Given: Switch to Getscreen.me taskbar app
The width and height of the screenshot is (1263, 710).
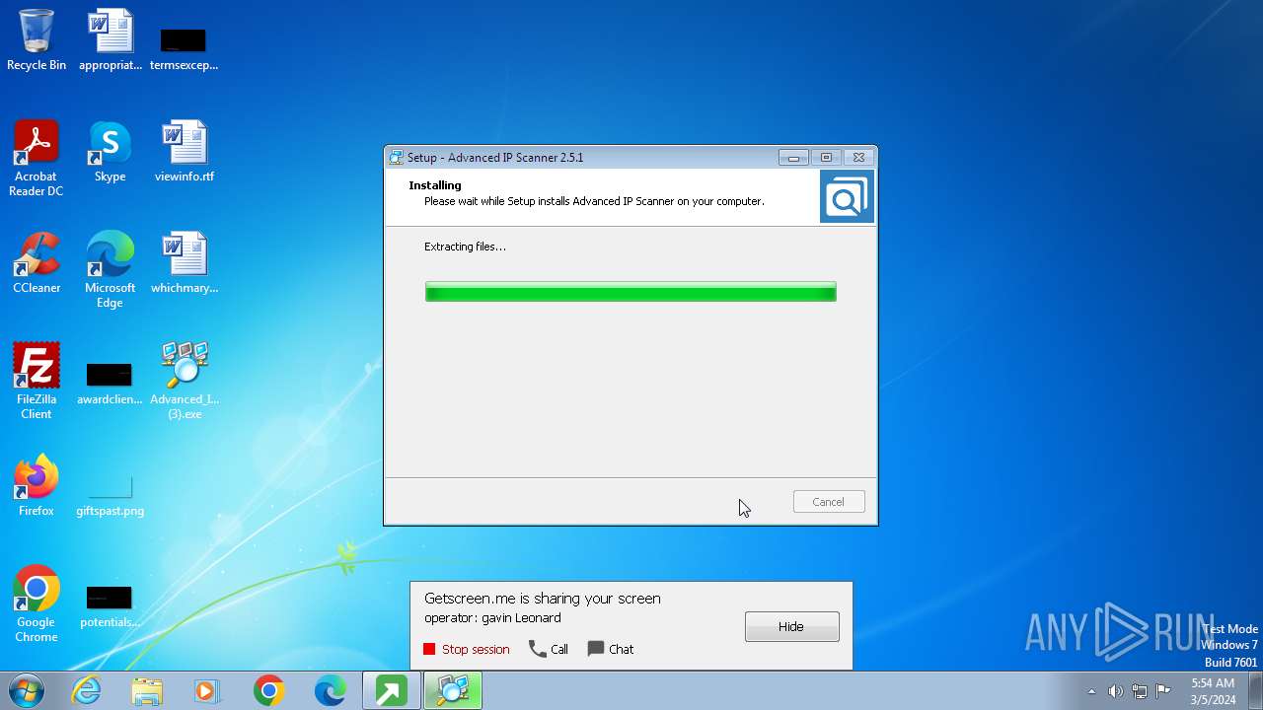Looking at the screenshot, I should (x=391, y=690).
